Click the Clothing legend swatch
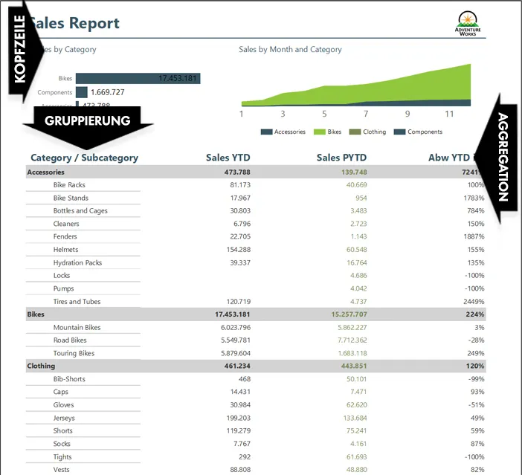Image resolution: width=522 pixels, height=475 pixels. click(x=355, y=132)
